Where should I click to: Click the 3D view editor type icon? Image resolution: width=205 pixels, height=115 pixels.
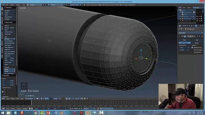pos(4,99)
